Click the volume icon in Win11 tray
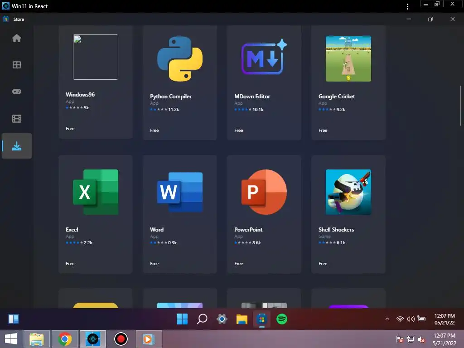This screenshot has height=348, width=464. (x=411, y=319)
